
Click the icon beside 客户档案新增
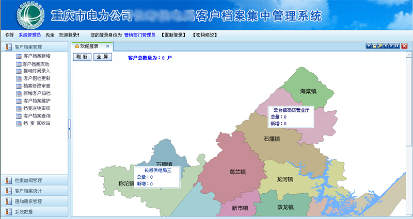(19, 56)
